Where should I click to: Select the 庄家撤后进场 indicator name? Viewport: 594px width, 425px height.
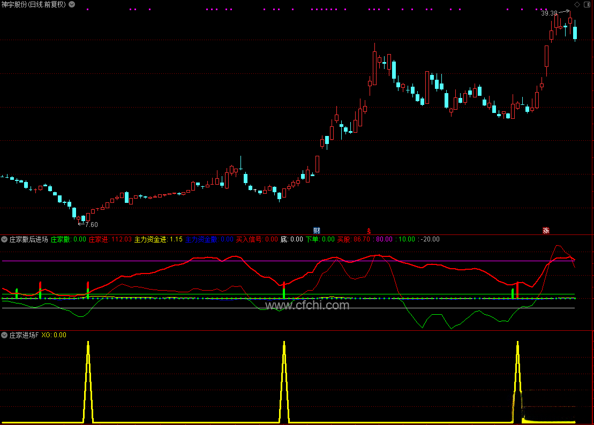pos(29,239)
